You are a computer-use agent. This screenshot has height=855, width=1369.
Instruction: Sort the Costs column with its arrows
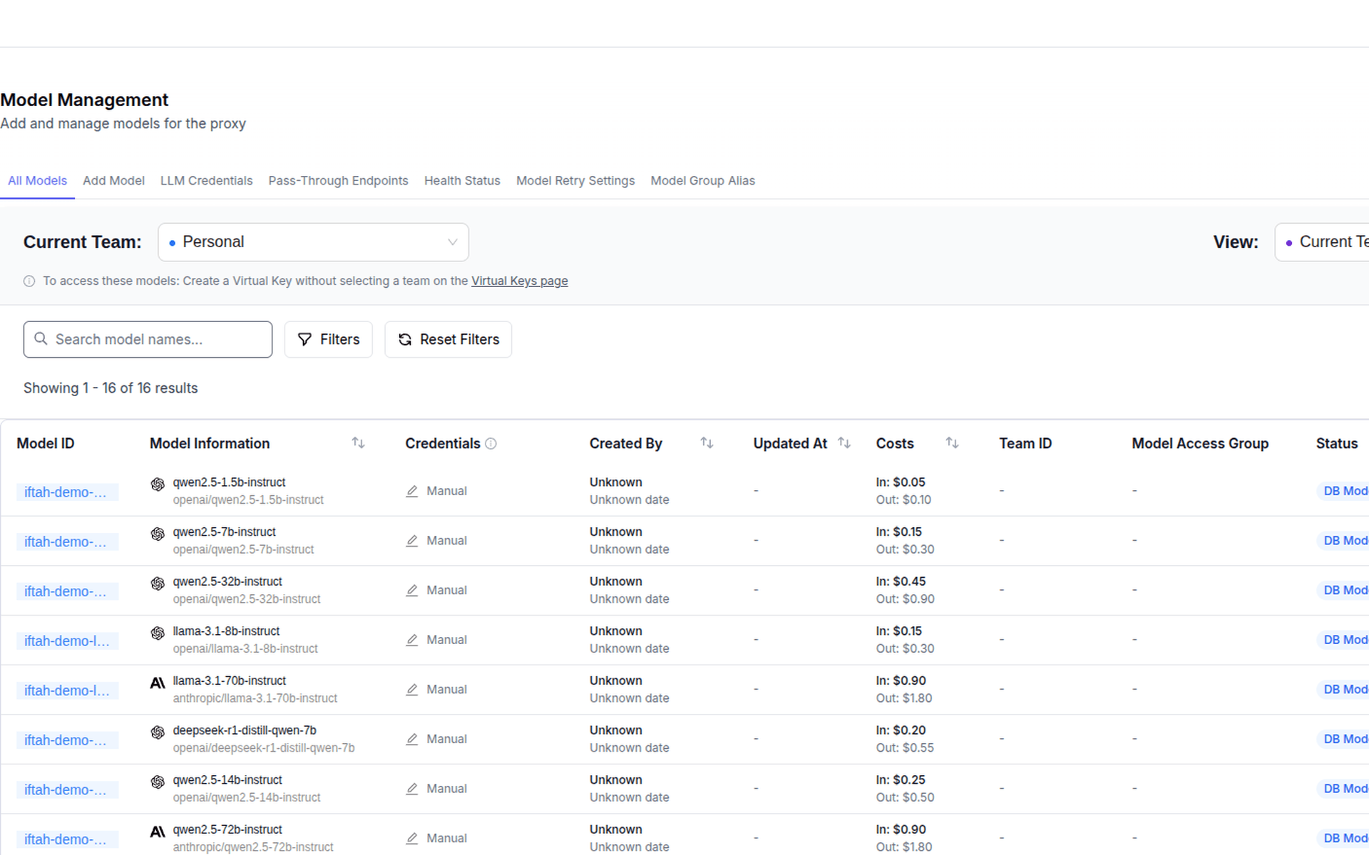click(952, 443)
